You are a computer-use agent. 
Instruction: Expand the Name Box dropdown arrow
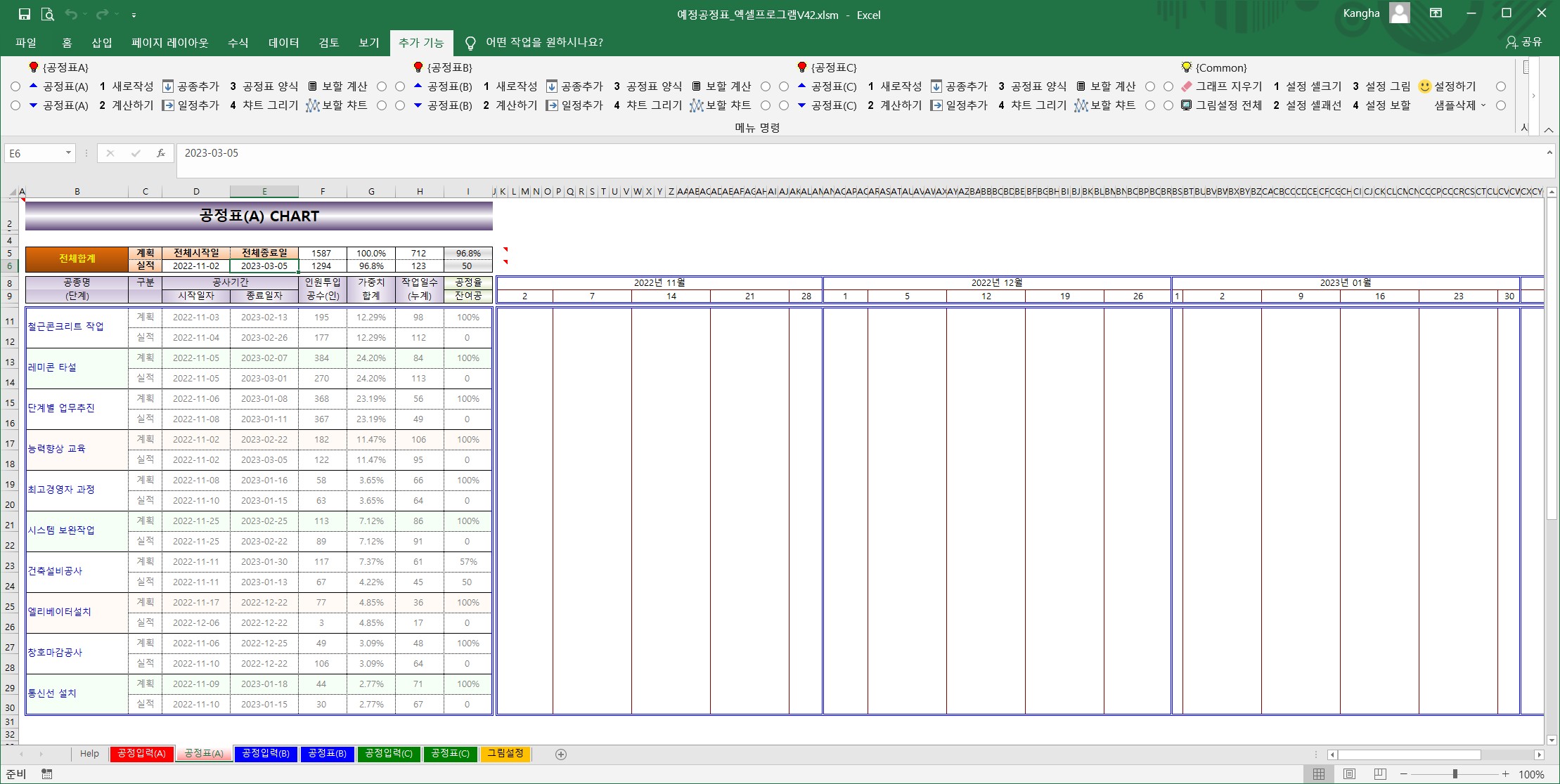click(68, 153)
